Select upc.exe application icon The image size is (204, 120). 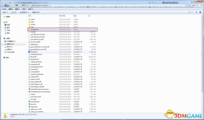(29, 104)
